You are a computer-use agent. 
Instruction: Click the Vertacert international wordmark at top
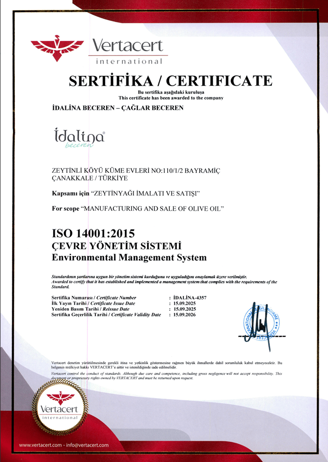[x=128, y=51]
